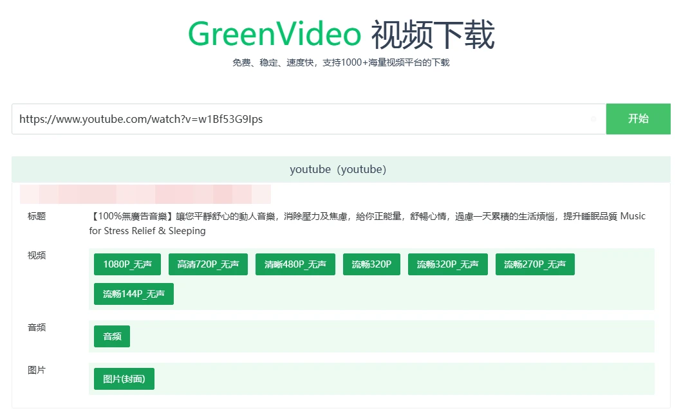Click the GreenVideo logo title
The image size is (681, 420).
(x=340, y=34)
